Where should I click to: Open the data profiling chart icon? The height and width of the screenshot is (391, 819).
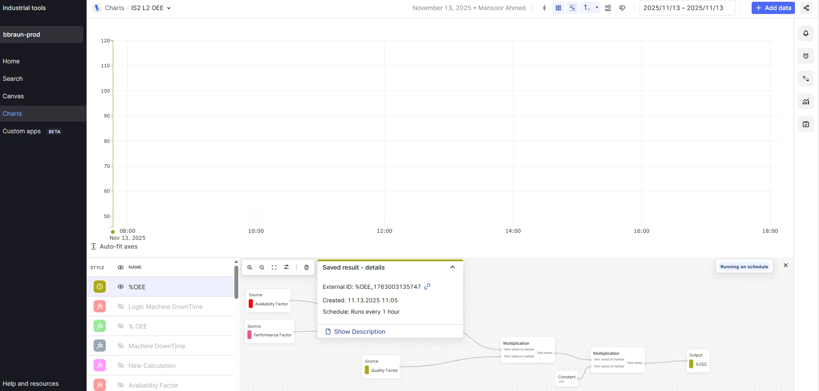pyautogui.click(x=806, y=101)
